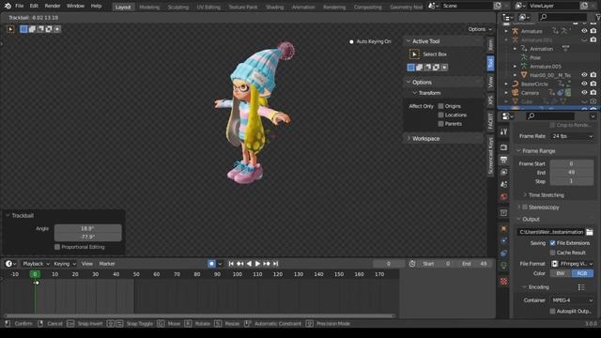This screenshot has height=338, width=601.
Task: Click the Encoding presets list icon
Action: pyautogui.click(x=581, y=287)
